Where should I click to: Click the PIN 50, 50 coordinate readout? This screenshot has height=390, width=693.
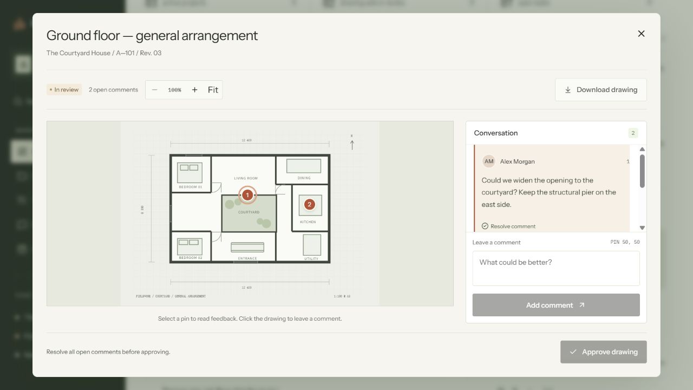(x=625, y=242)
